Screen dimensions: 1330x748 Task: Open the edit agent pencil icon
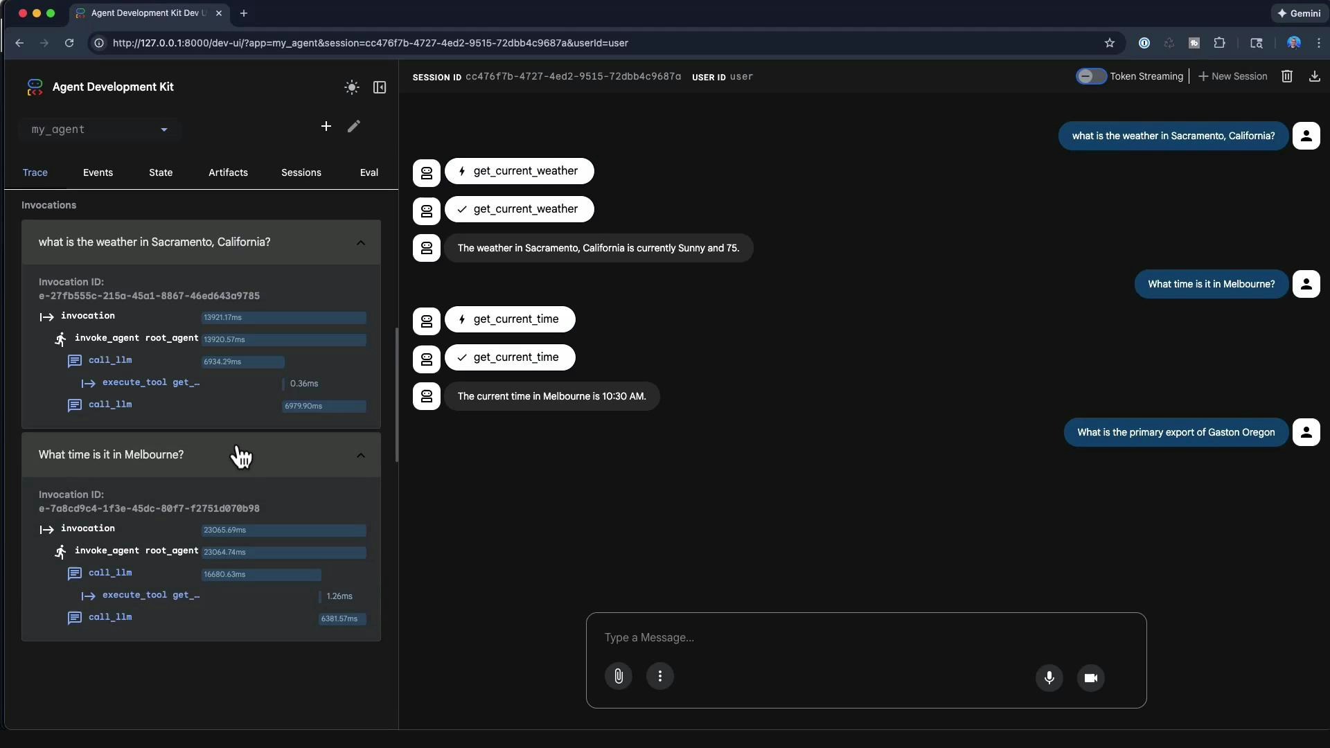point(353,127)
